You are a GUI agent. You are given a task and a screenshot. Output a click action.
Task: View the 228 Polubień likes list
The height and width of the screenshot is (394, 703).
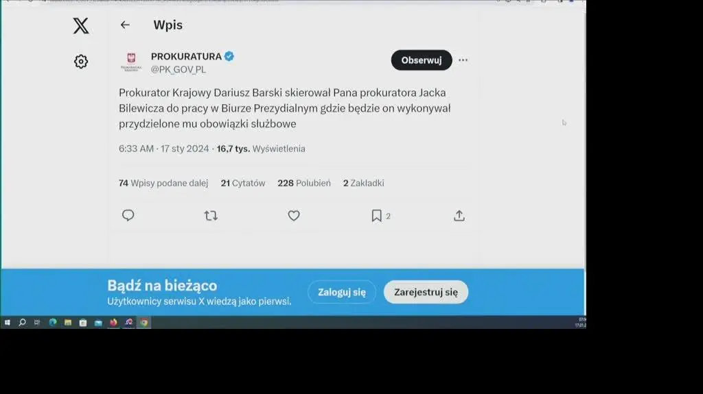[304, 183]
